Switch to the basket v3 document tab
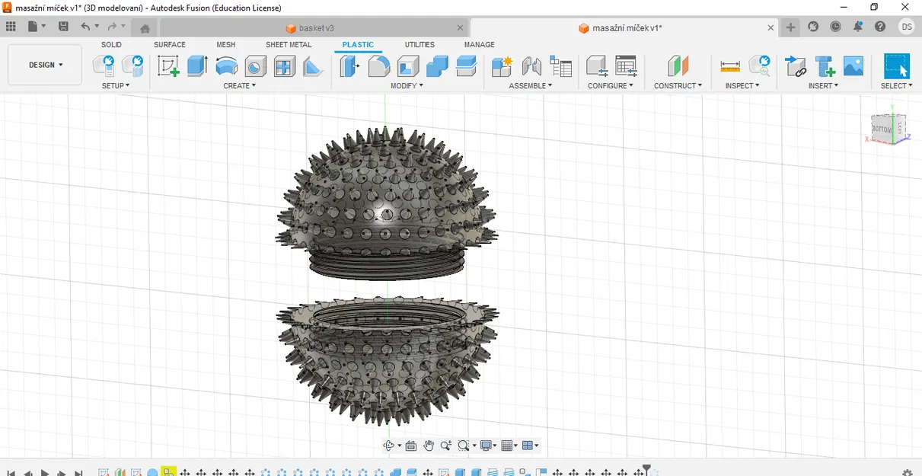Image resolution: width=922 pixels, height=476 pixels. 316,28
